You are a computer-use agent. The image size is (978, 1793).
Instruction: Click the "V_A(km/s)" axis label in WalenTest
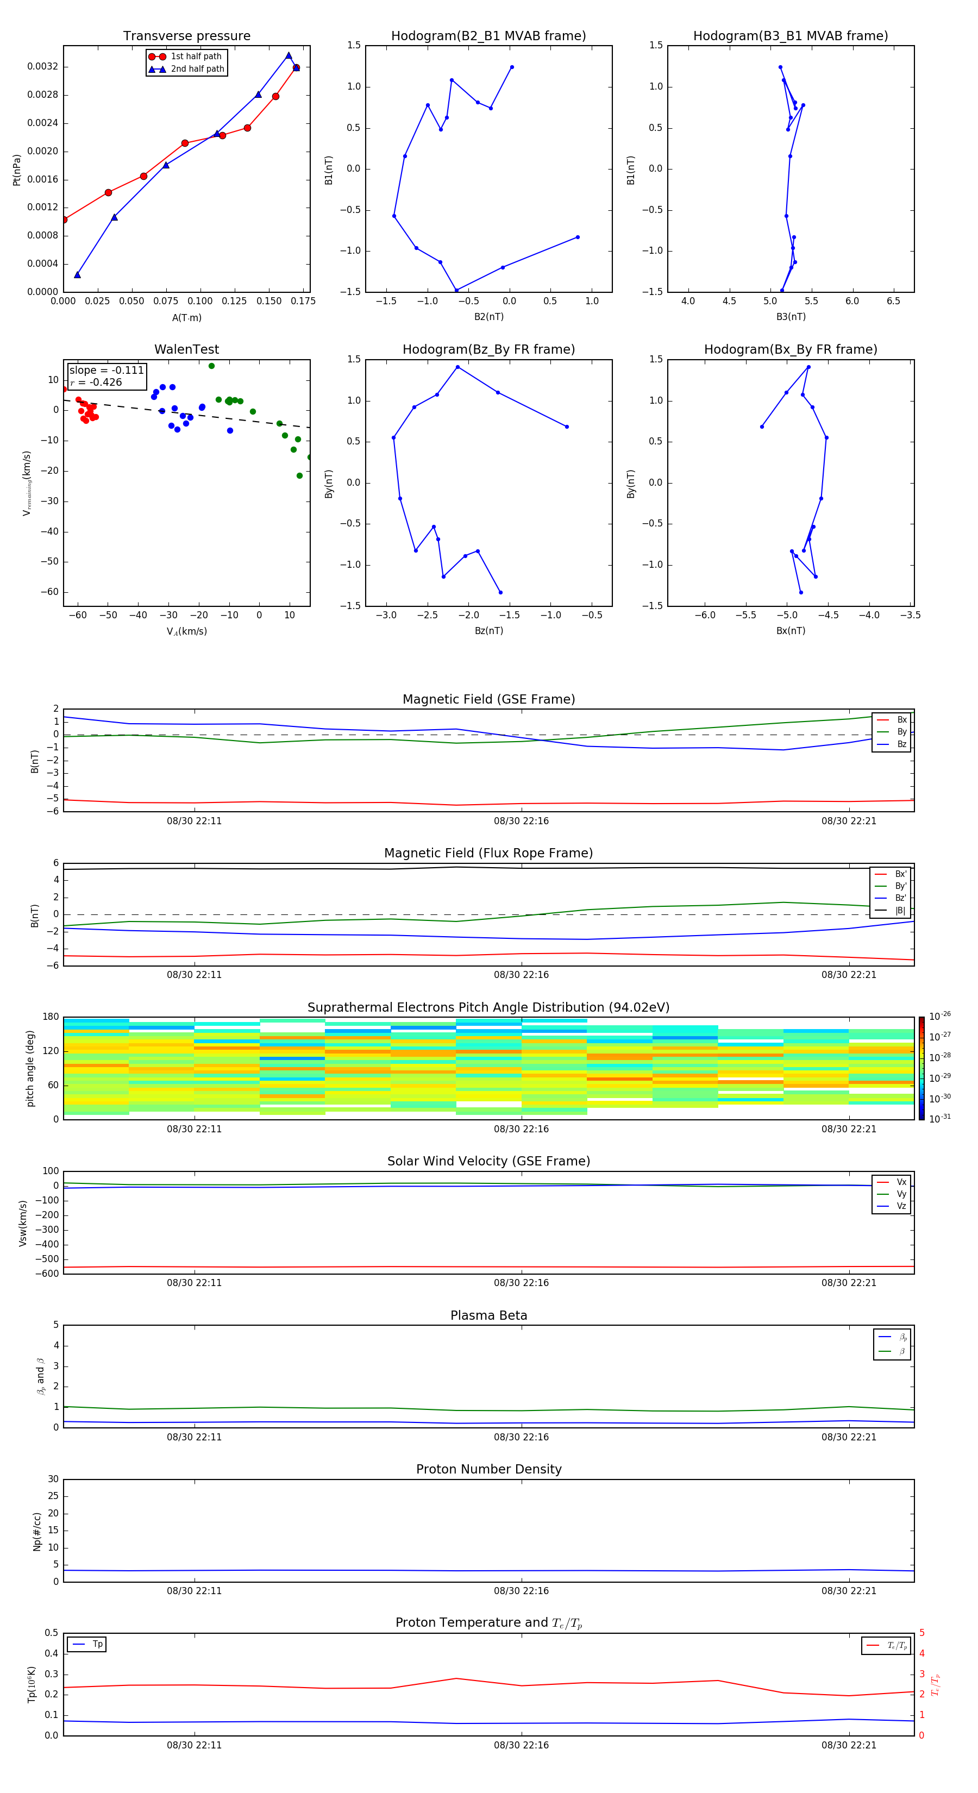186,632
